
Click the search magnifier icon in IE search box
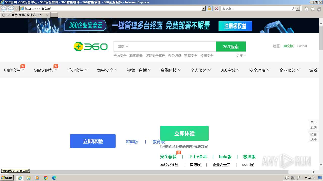pyautogui.click(x=294, y=8)
